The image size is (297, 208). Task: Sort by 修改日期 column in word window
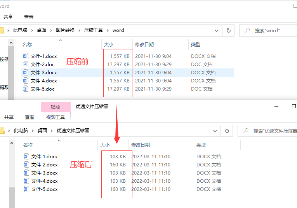(144, 45)
